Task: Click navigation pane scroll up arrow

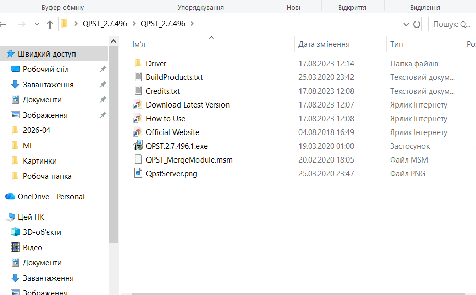Action: point(113,41)
